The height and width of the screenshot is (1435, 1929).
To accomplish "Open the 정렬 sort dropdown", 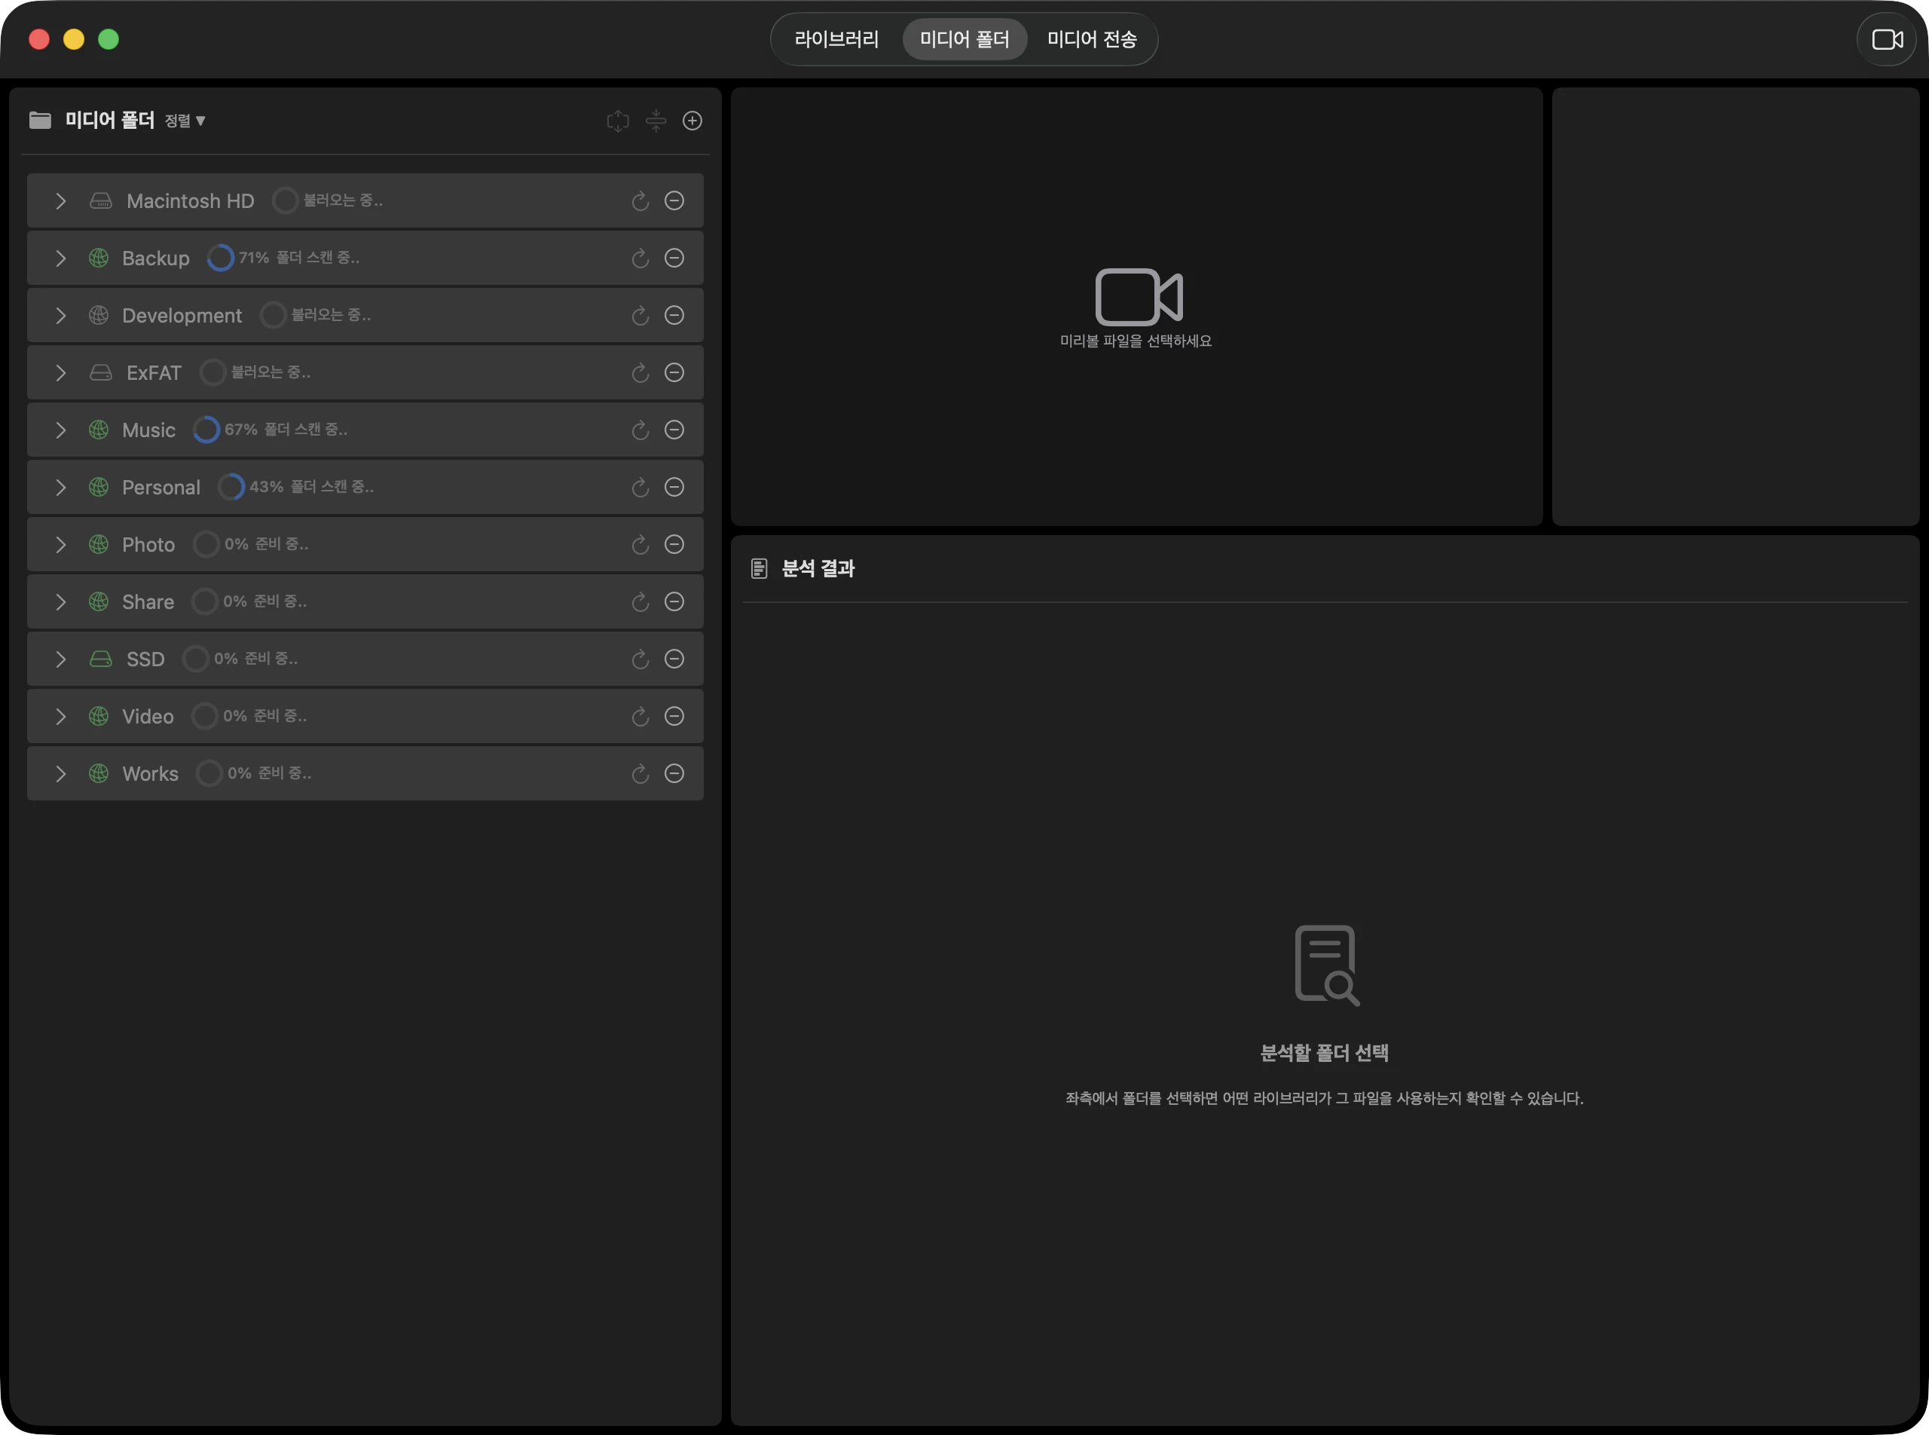I will click(185, 121).
